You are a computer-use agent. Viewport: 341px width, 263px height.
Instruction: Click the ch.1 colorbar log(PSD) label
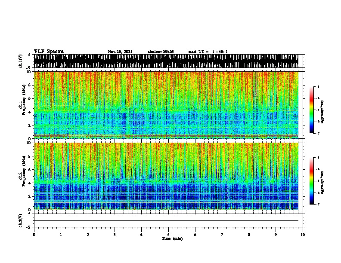[x=322, y=112]
